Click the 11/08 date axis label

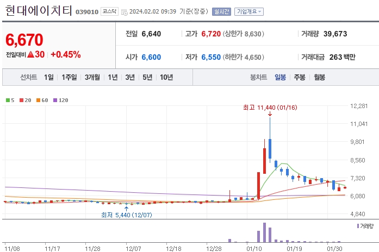12,249
